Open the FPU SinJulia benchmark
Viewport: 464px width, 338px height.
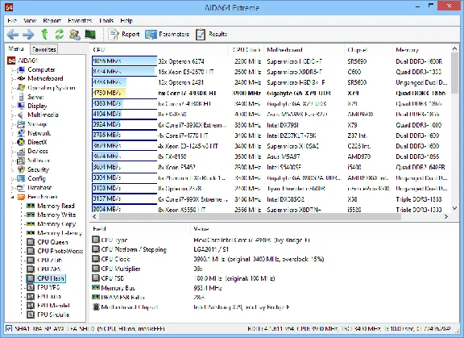(48, 315)
